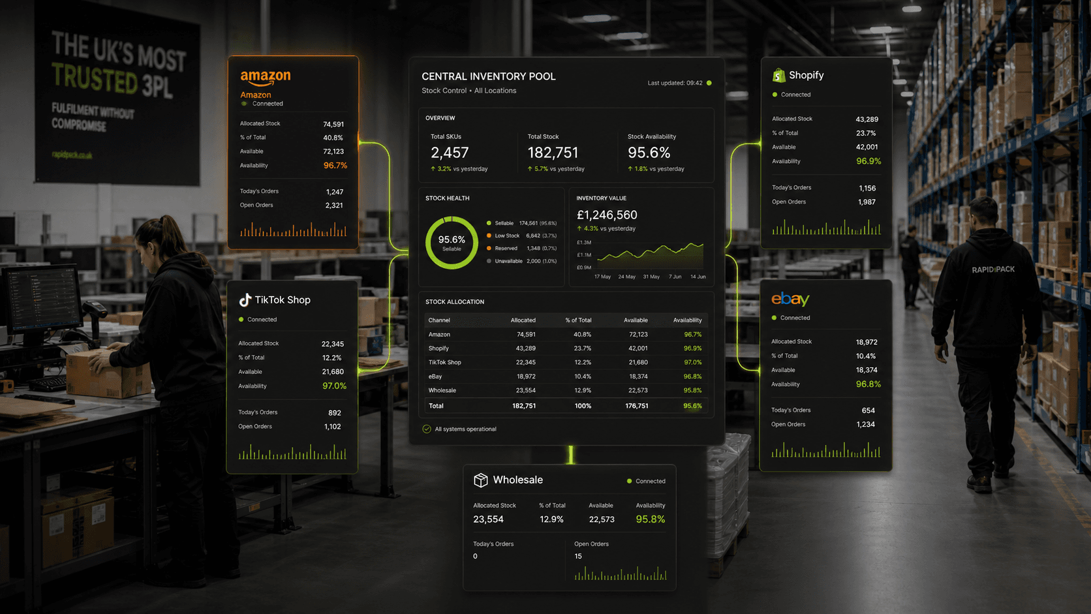Screen dimensions: 1091x614
Task: Click the Last updated: 09:42 timestamp
Action: pyautogui.click(x=675, y=83)
